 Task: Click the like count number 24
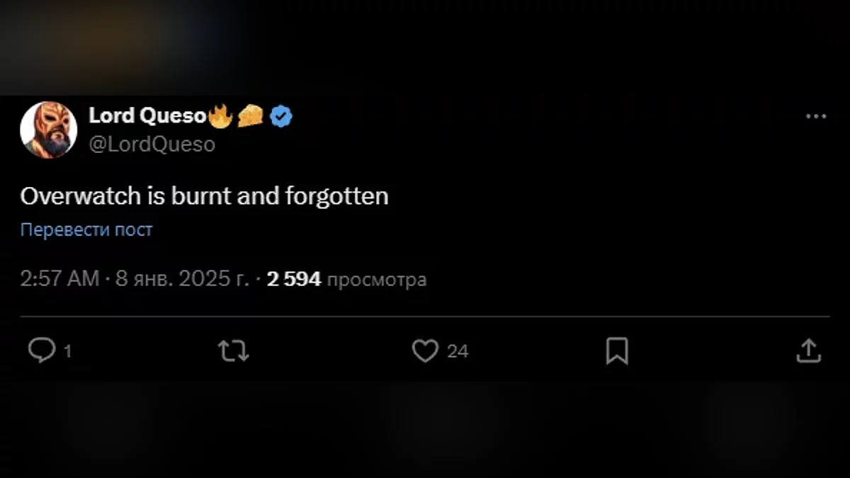[x=458, y=351]
